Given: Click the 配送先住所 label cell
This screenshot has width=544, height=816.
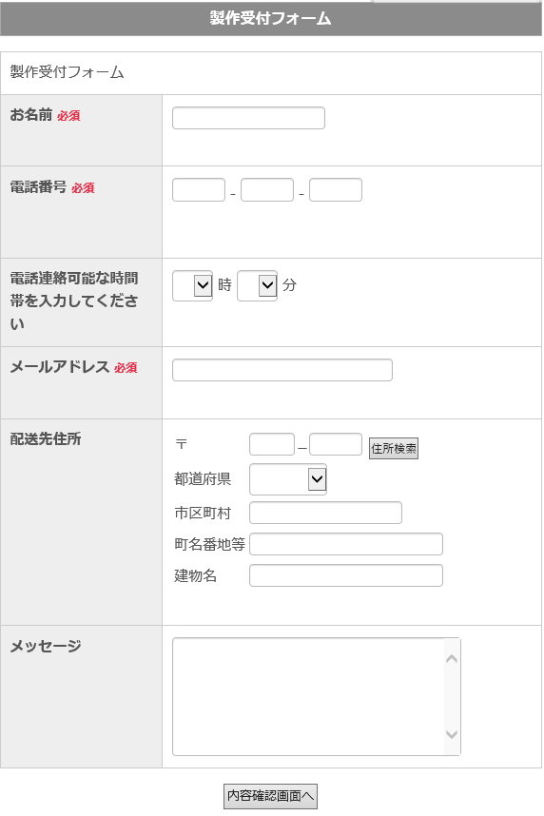Looking at the screenshot, I should click(x=81, y=522).
